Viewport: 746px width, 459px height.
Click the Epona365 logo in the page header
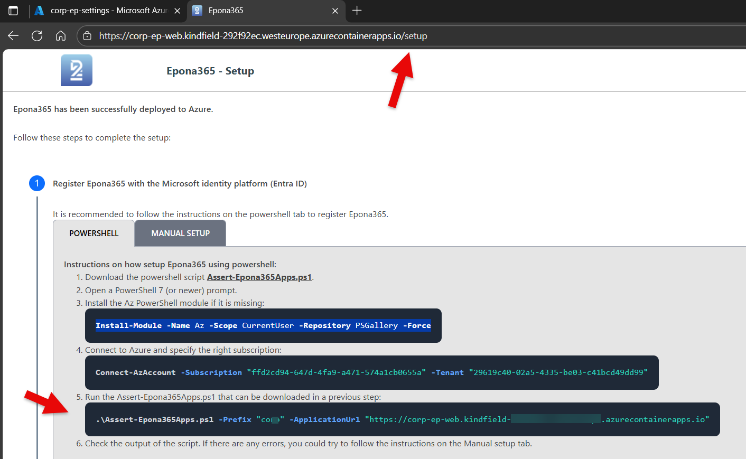point(77,70)
